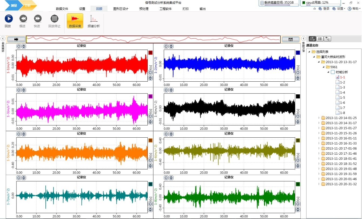Screen dimensions: 362x219
Task: Select the 数据采集 waveform icon
Action: 75,19
